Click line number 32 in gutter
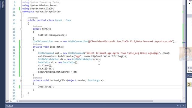Image resolution: width=192 pixels, height=108 pixels. (x=14, y=87)
